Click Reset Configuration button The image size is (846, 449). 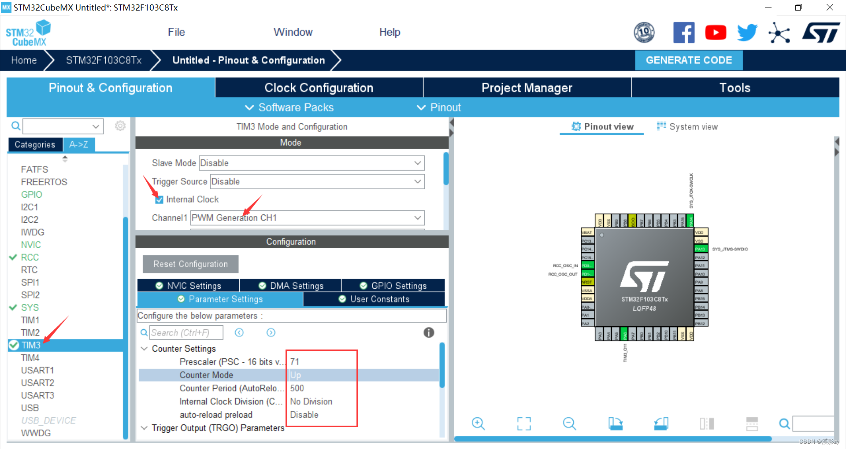(190, 264)
